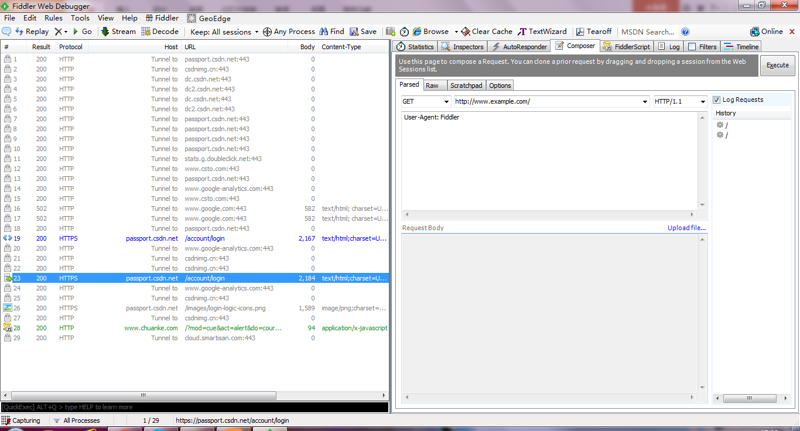The width and height of the screenshot is (800, 431).
Task: Click the Online network status indicator
Action: pos(767,32)
